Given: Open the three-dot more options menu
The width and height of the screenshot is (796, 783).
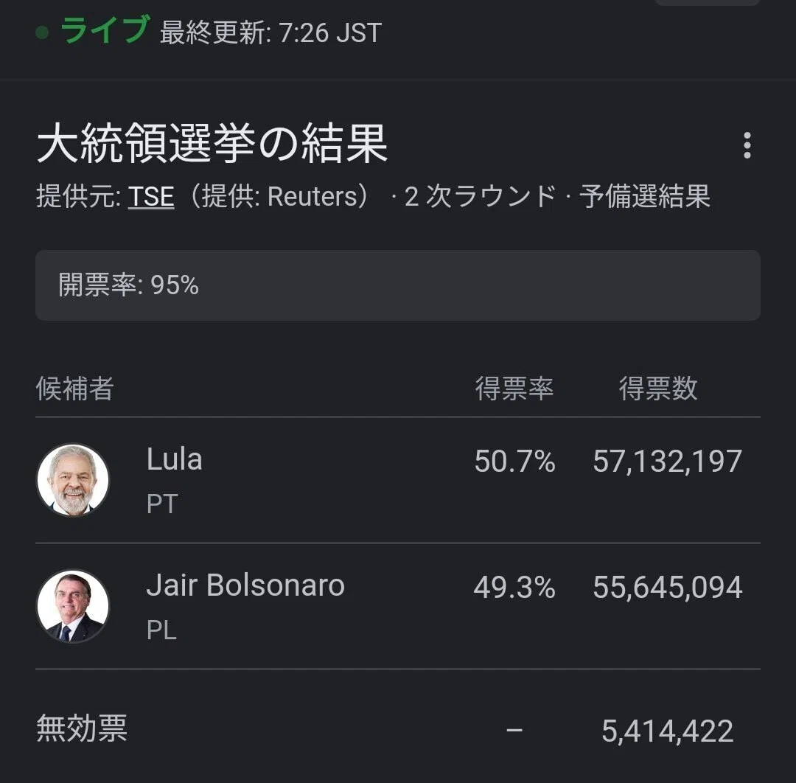Looking at the screenshot, I should [x=747, y=146].
